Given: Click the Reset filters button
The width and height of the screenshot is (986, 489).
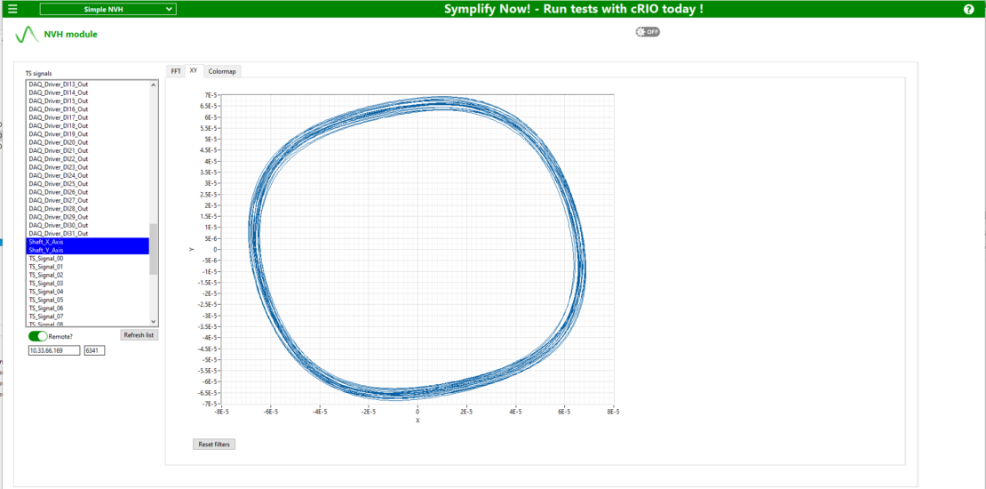Looking at the screenshot, I should click(x=214, y=444).
